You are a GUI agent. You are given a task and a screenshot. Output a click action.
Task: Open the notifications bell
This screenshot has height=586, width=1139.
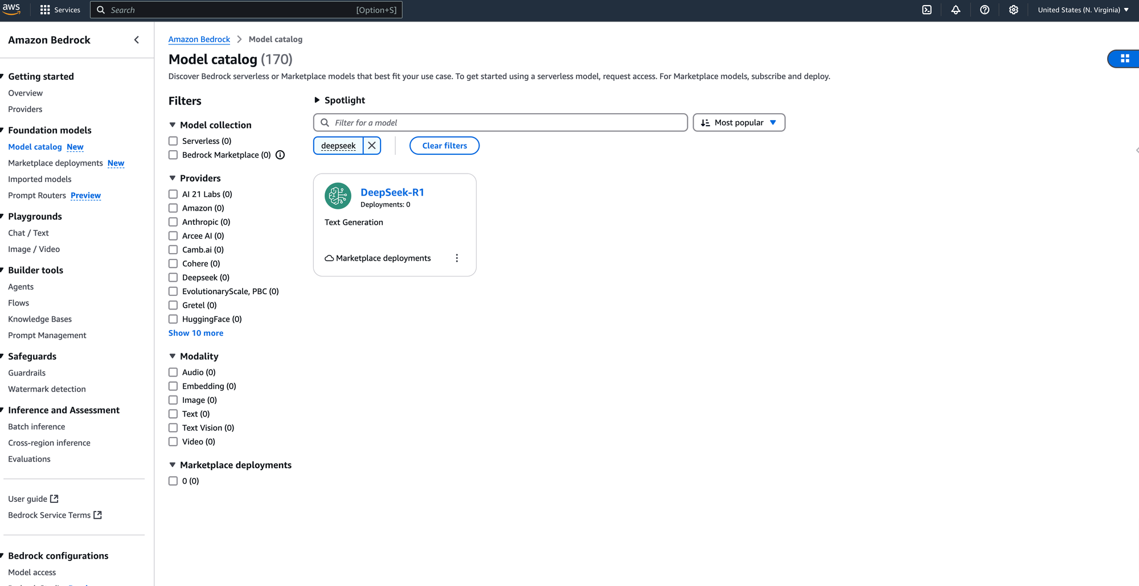(x=956, y=10)
